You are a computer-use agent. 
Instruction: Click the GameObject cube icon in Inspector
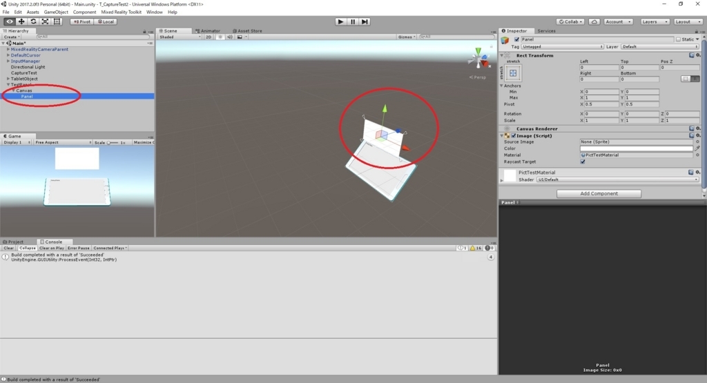click(x=505, y=41)
